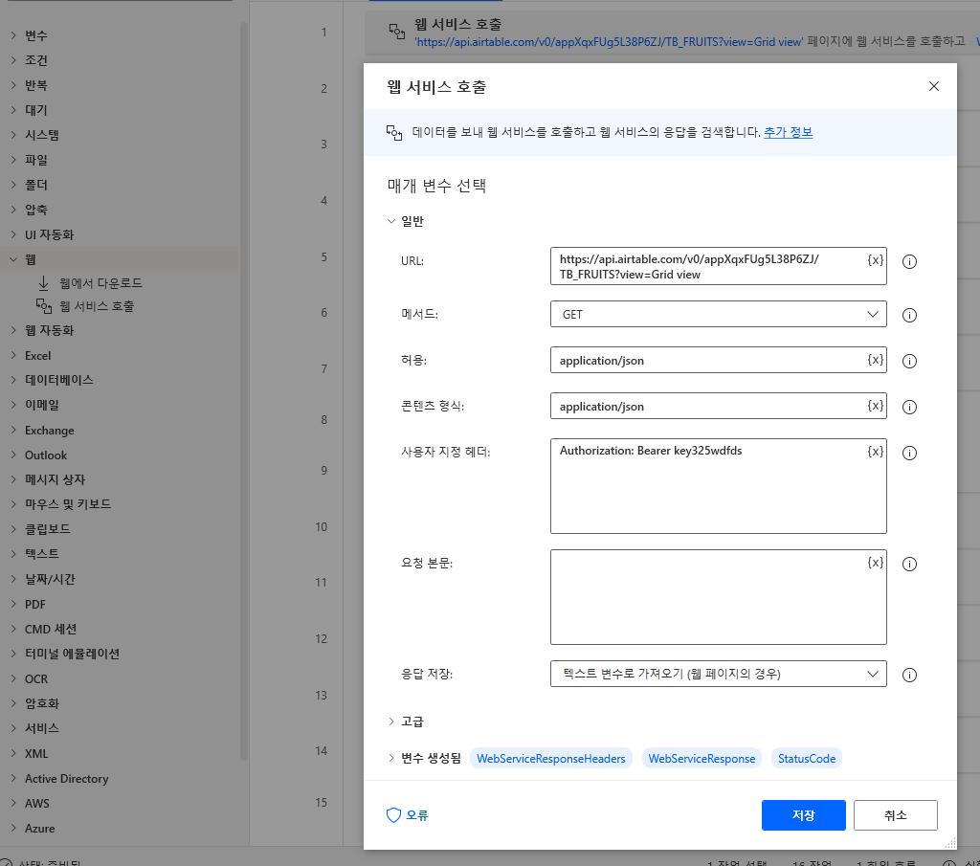Select 웹 서비스 호출 action in sidebar
The height and width of the screenshot is (866, 980).
pyautogui.click(x=97, y=306)
